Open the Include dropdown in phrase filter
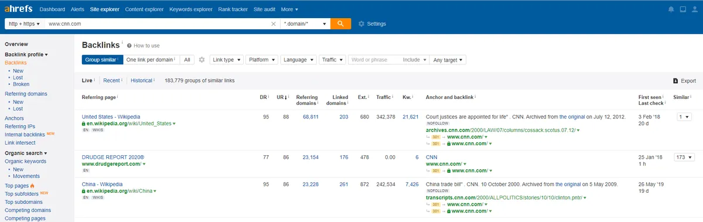 click(414, 60)
